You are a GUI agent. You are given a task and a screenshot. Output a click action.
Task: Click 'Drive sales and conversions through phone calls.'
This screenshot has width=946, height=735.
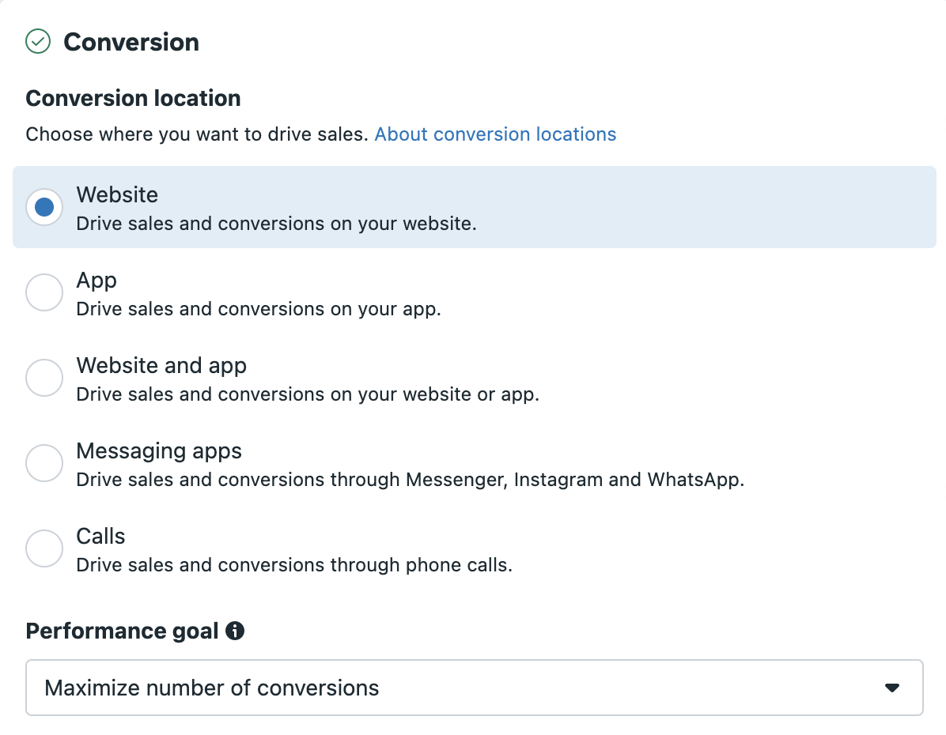pyautogui.click(x=293, y=565)
